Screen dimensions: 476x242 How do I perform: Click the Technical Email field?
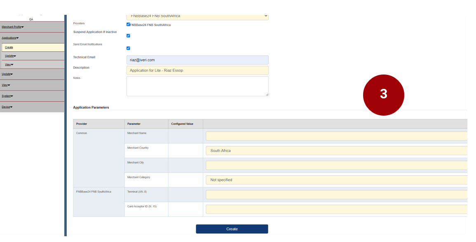click(x=197, y=60)
